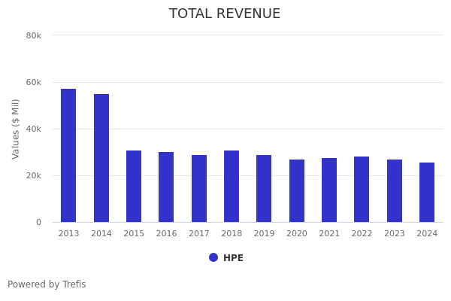Select the 2017 revenue bar
The width and height of the screenshot is (451, 301).
pyautogui.click(x=199, y=188)
